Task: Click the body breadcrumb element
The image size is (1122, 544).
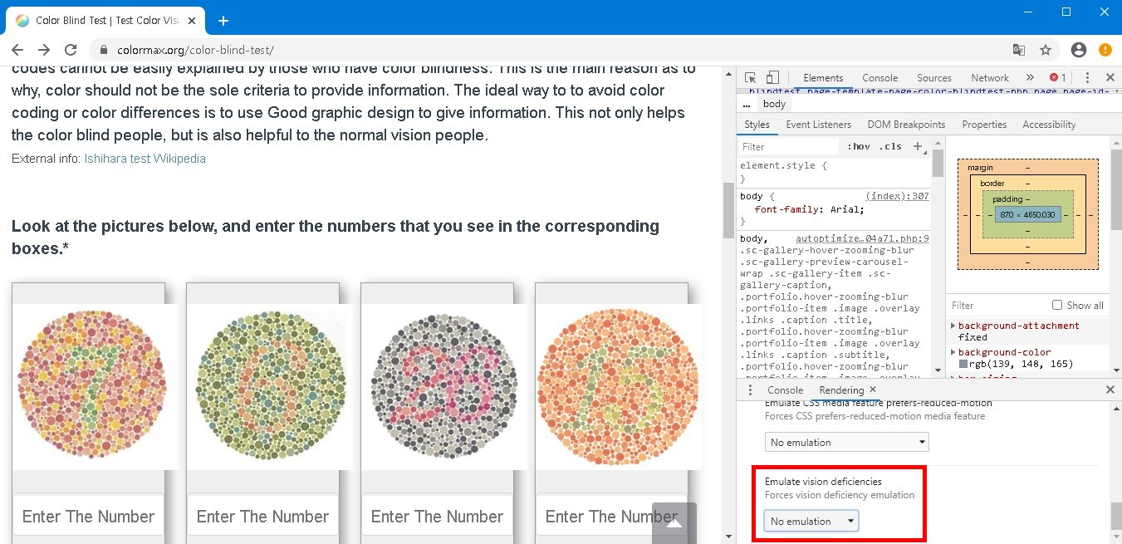Action: pos(774,104)
